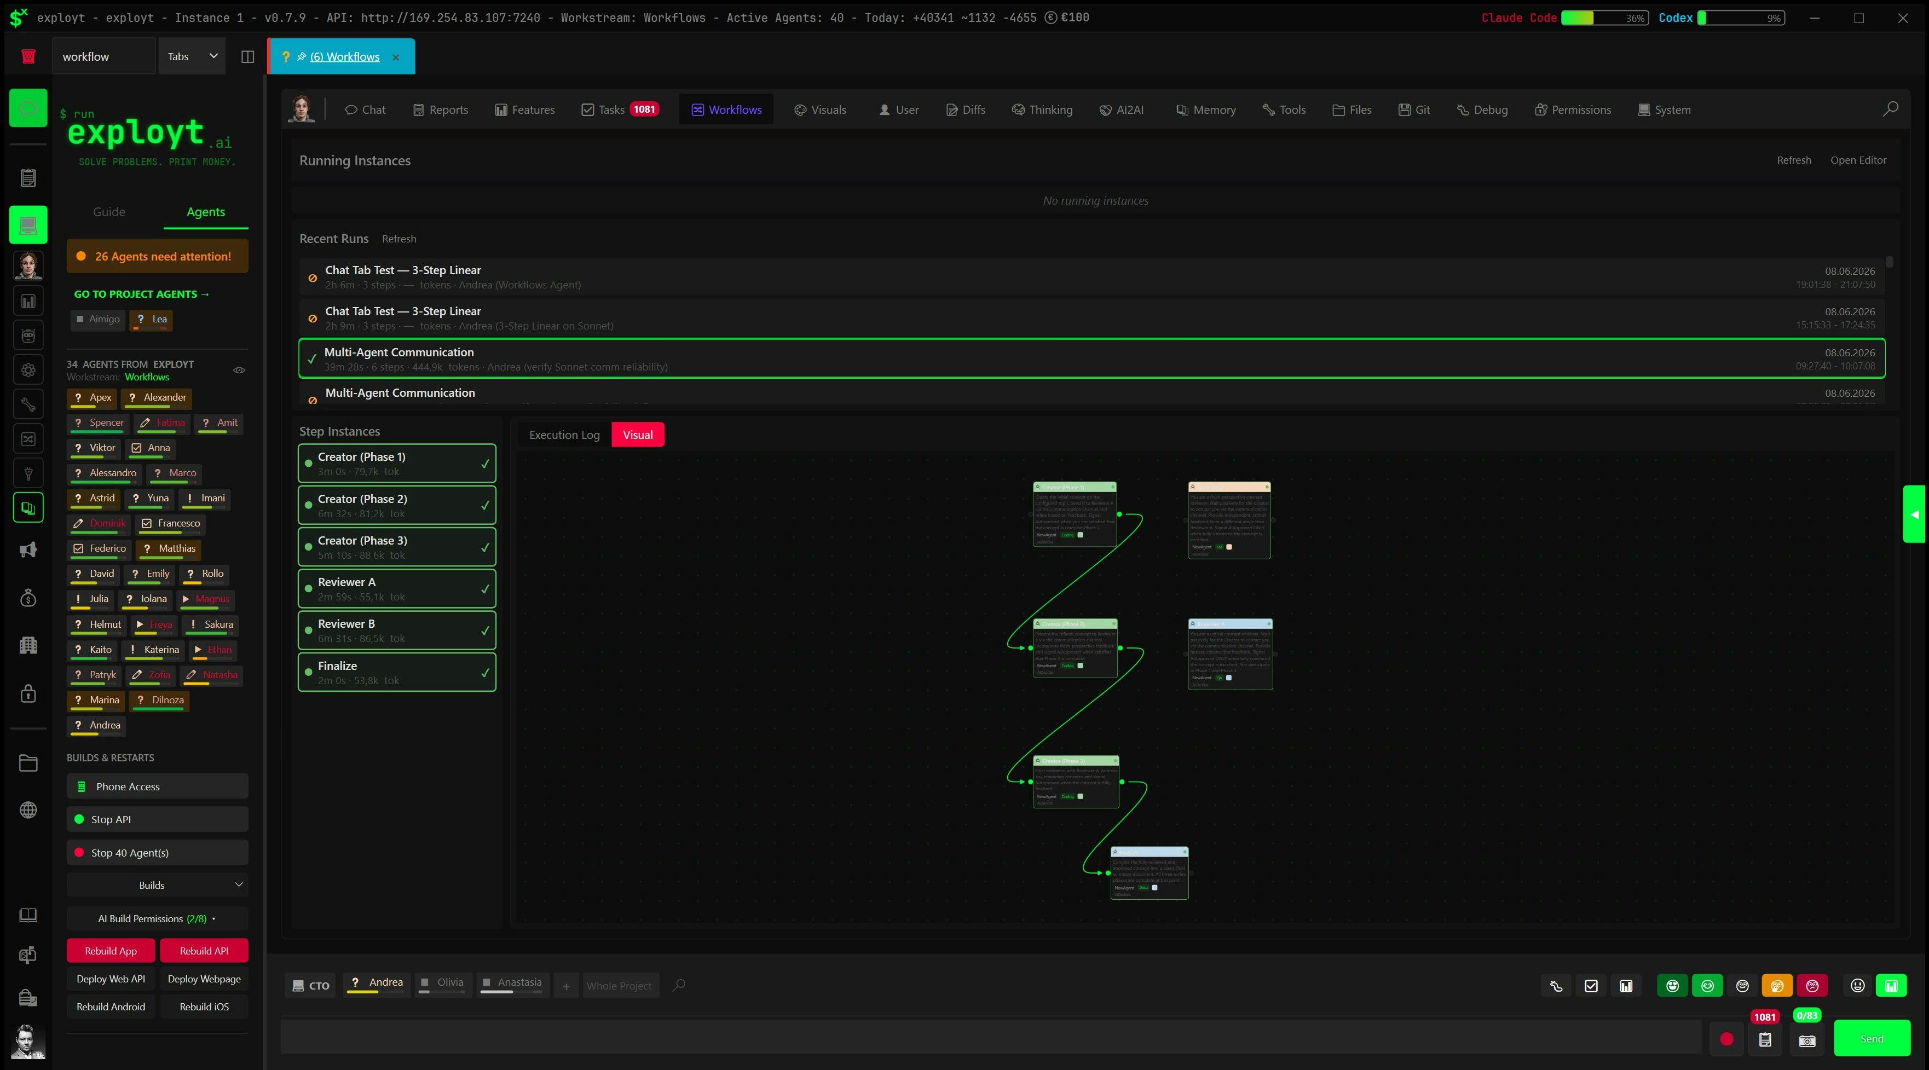This screenshot has width=1929, height=1070.
Task: Open the robot face icon in left sidebar
Action: point(28,336)
